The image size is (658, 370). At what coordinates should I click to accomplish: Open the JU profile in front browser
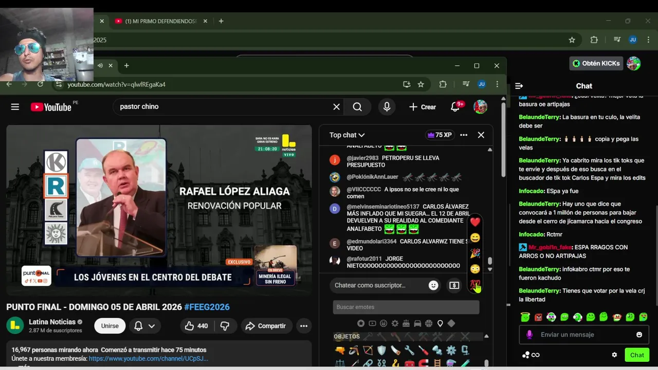482,84
